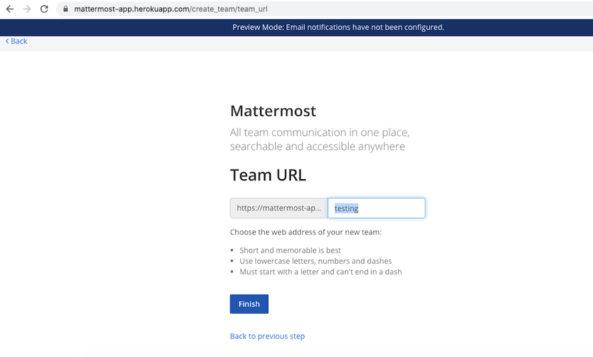Click 'Must start with a letter' bullet text
This screenshot has width=593, height=357.
pos(321,272)
